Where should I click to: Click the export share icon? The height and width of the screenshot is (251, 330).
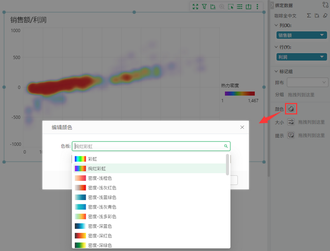click(248, 7)
